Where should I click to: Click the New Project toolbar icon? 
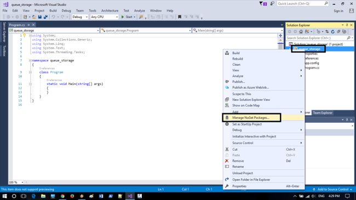pos(25,17)
